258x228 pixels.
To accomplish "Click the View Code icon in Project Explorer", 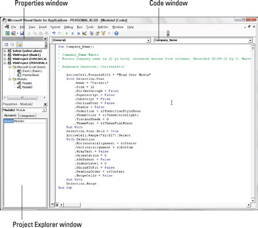I will click(x=6, y=44).
